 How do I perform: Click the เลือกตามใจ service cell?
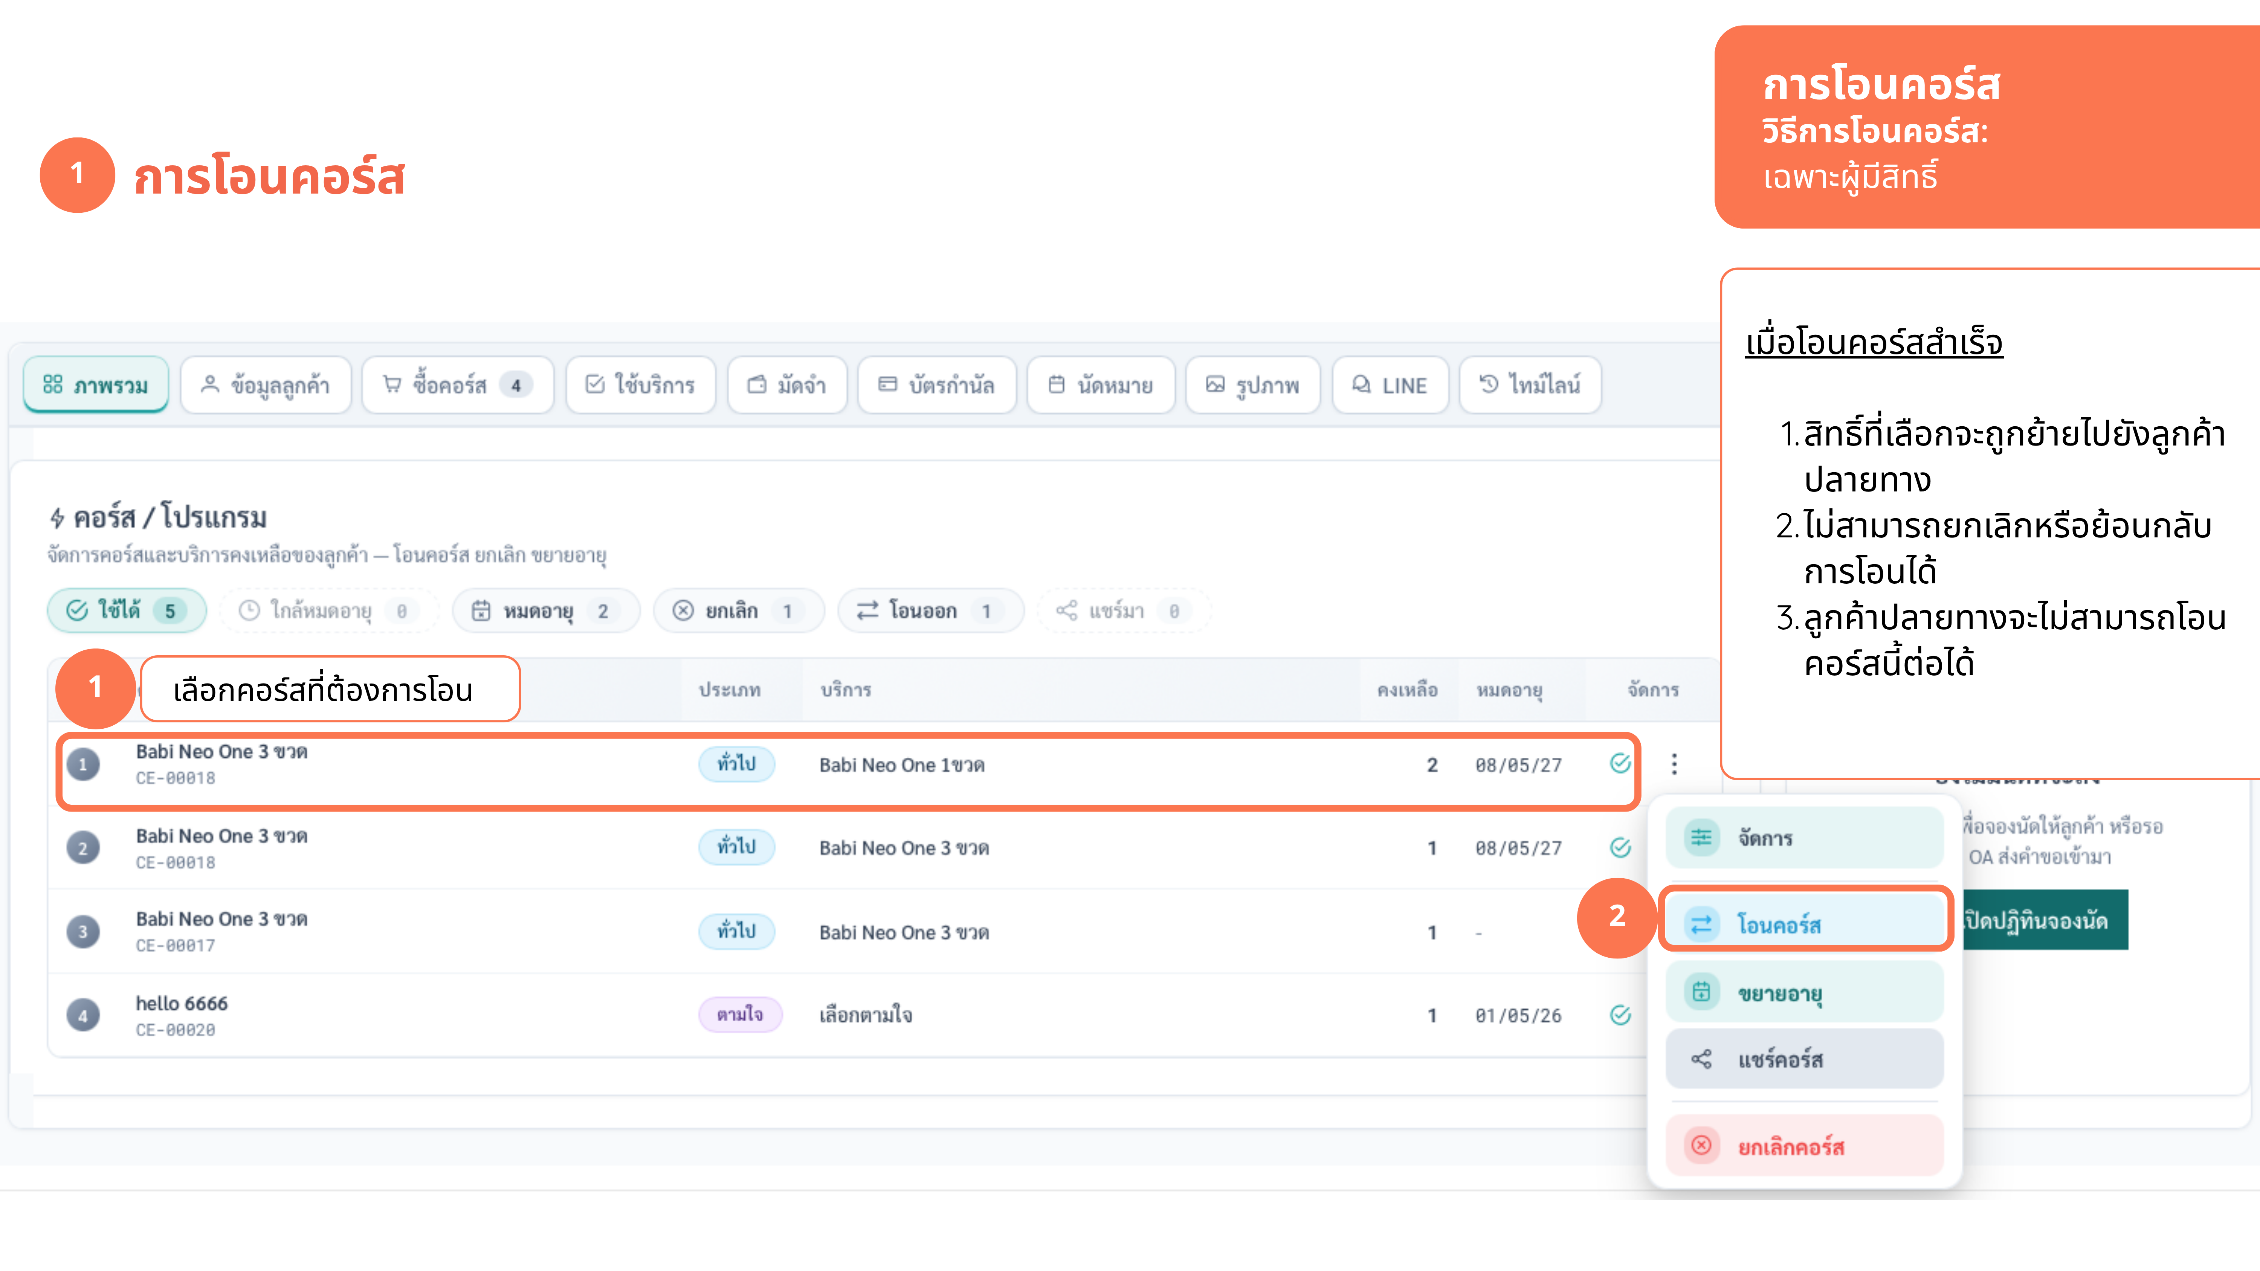866,1015
